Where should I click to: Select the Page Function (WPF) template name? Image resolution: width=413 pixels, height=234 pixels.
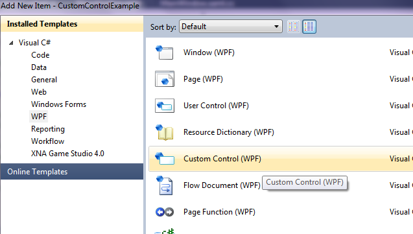219,212
